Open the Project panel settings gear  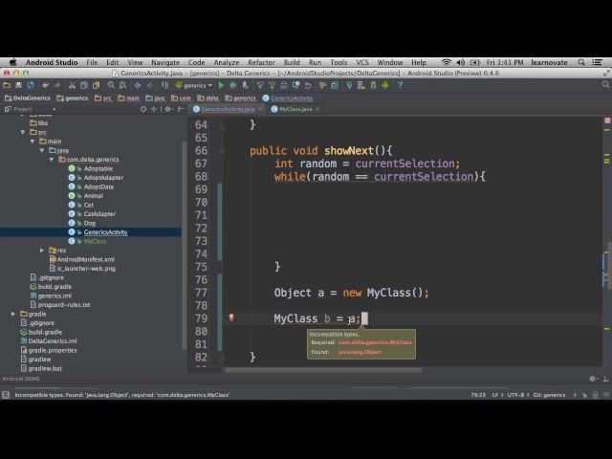[x=168, y=109]
